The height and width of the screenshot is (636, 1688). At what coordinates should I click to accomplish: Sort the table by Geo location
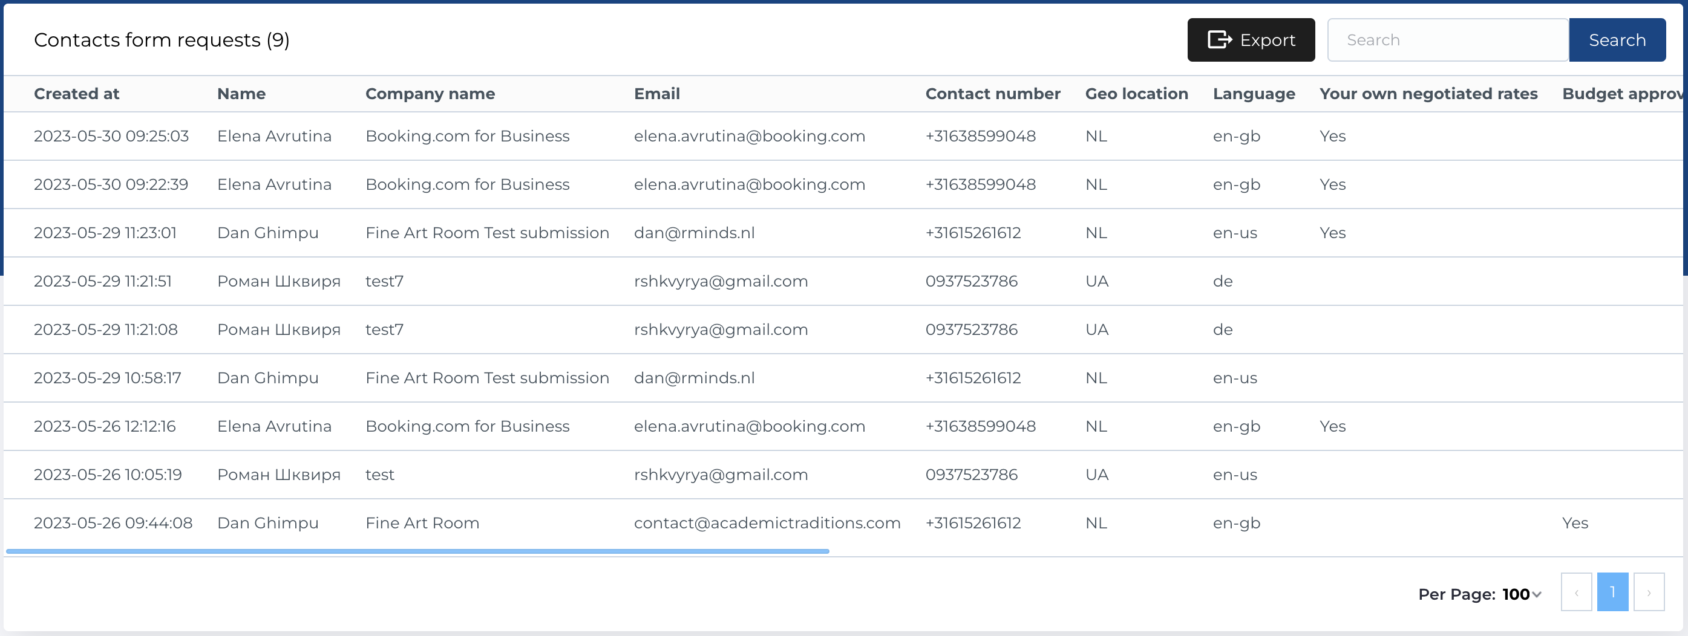click(1136, 93)
